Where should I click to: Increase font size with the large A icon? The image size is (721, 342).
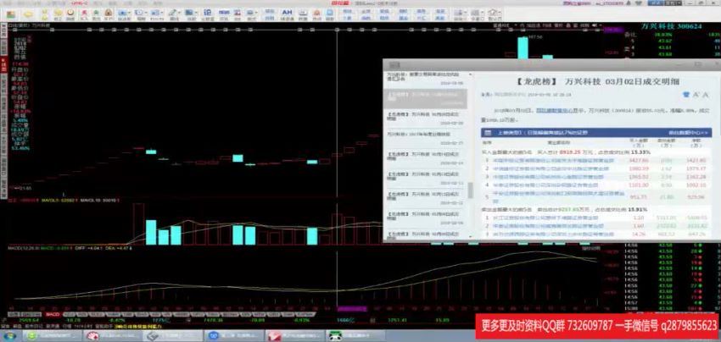pyautogui.click(x=706, y=95)
